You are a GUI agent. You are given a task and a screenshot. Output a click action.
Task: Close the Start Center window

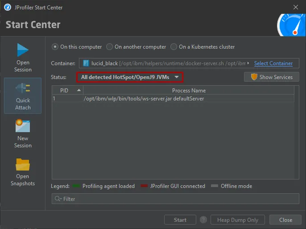(x=295, y=8)
